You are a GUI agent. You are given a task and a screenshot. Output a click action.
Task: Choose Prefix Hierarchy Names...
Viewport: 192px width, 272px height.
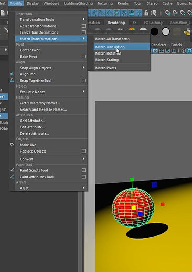51,103
